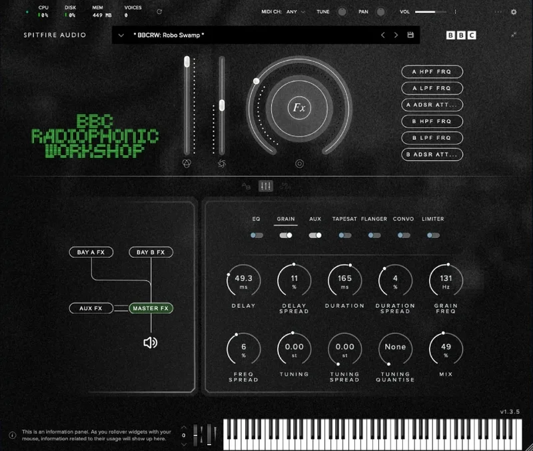533x451 pixels.
Task: Save the preset with the floppy icon
Action: [410, 35]
